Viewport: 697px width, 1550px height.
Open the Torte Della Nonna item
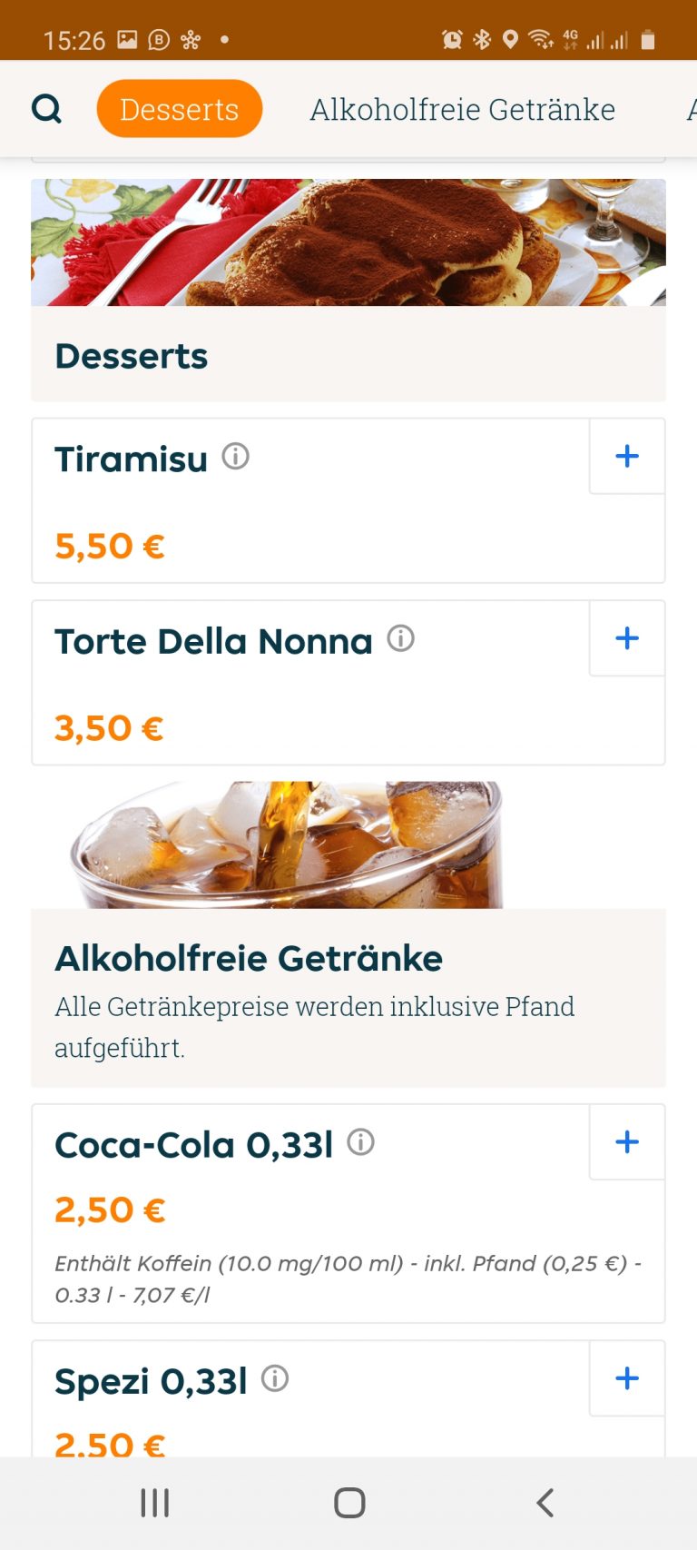[x=213, y=642]
